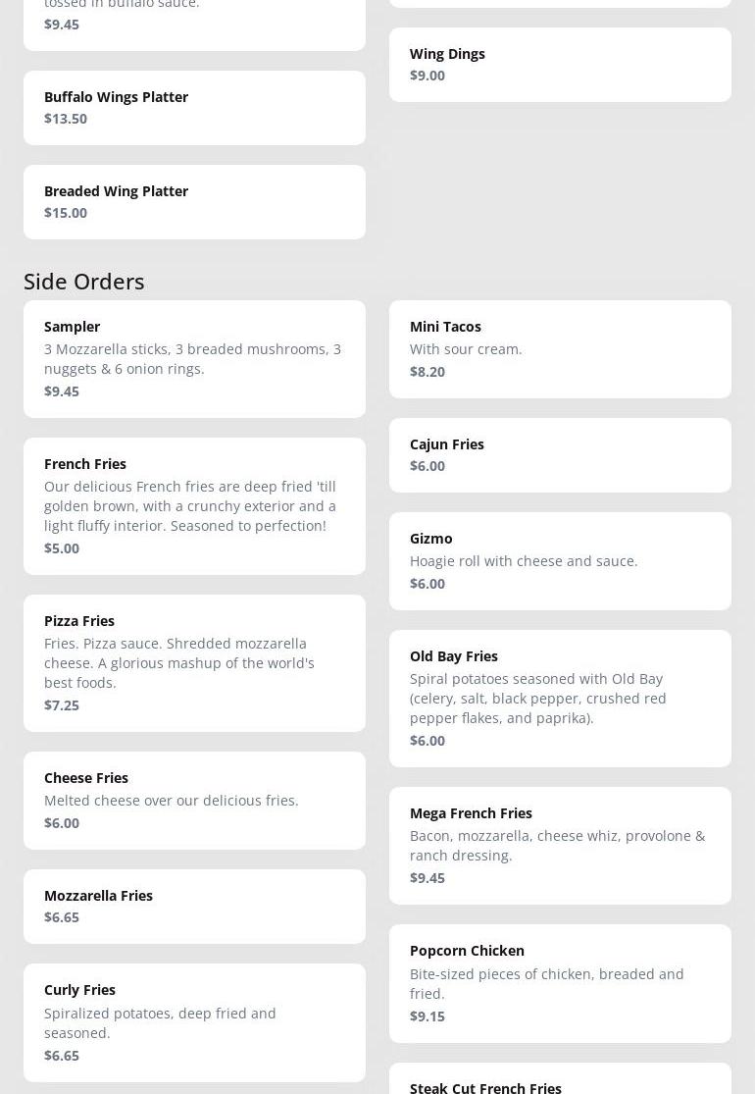Click the $9.45 Mega French Fries price

coord(428,878)
